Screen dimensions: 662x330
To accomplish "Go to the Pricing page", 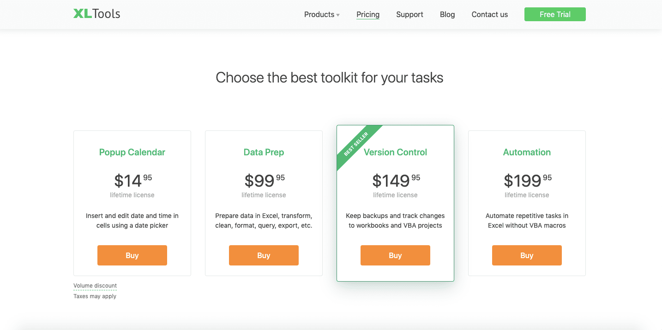I will [368, 14].
